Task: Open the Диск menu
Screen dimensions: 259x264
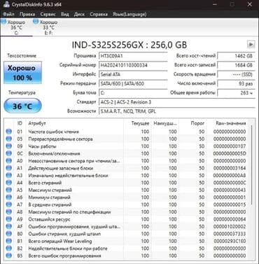Action: tap(79, 14)
